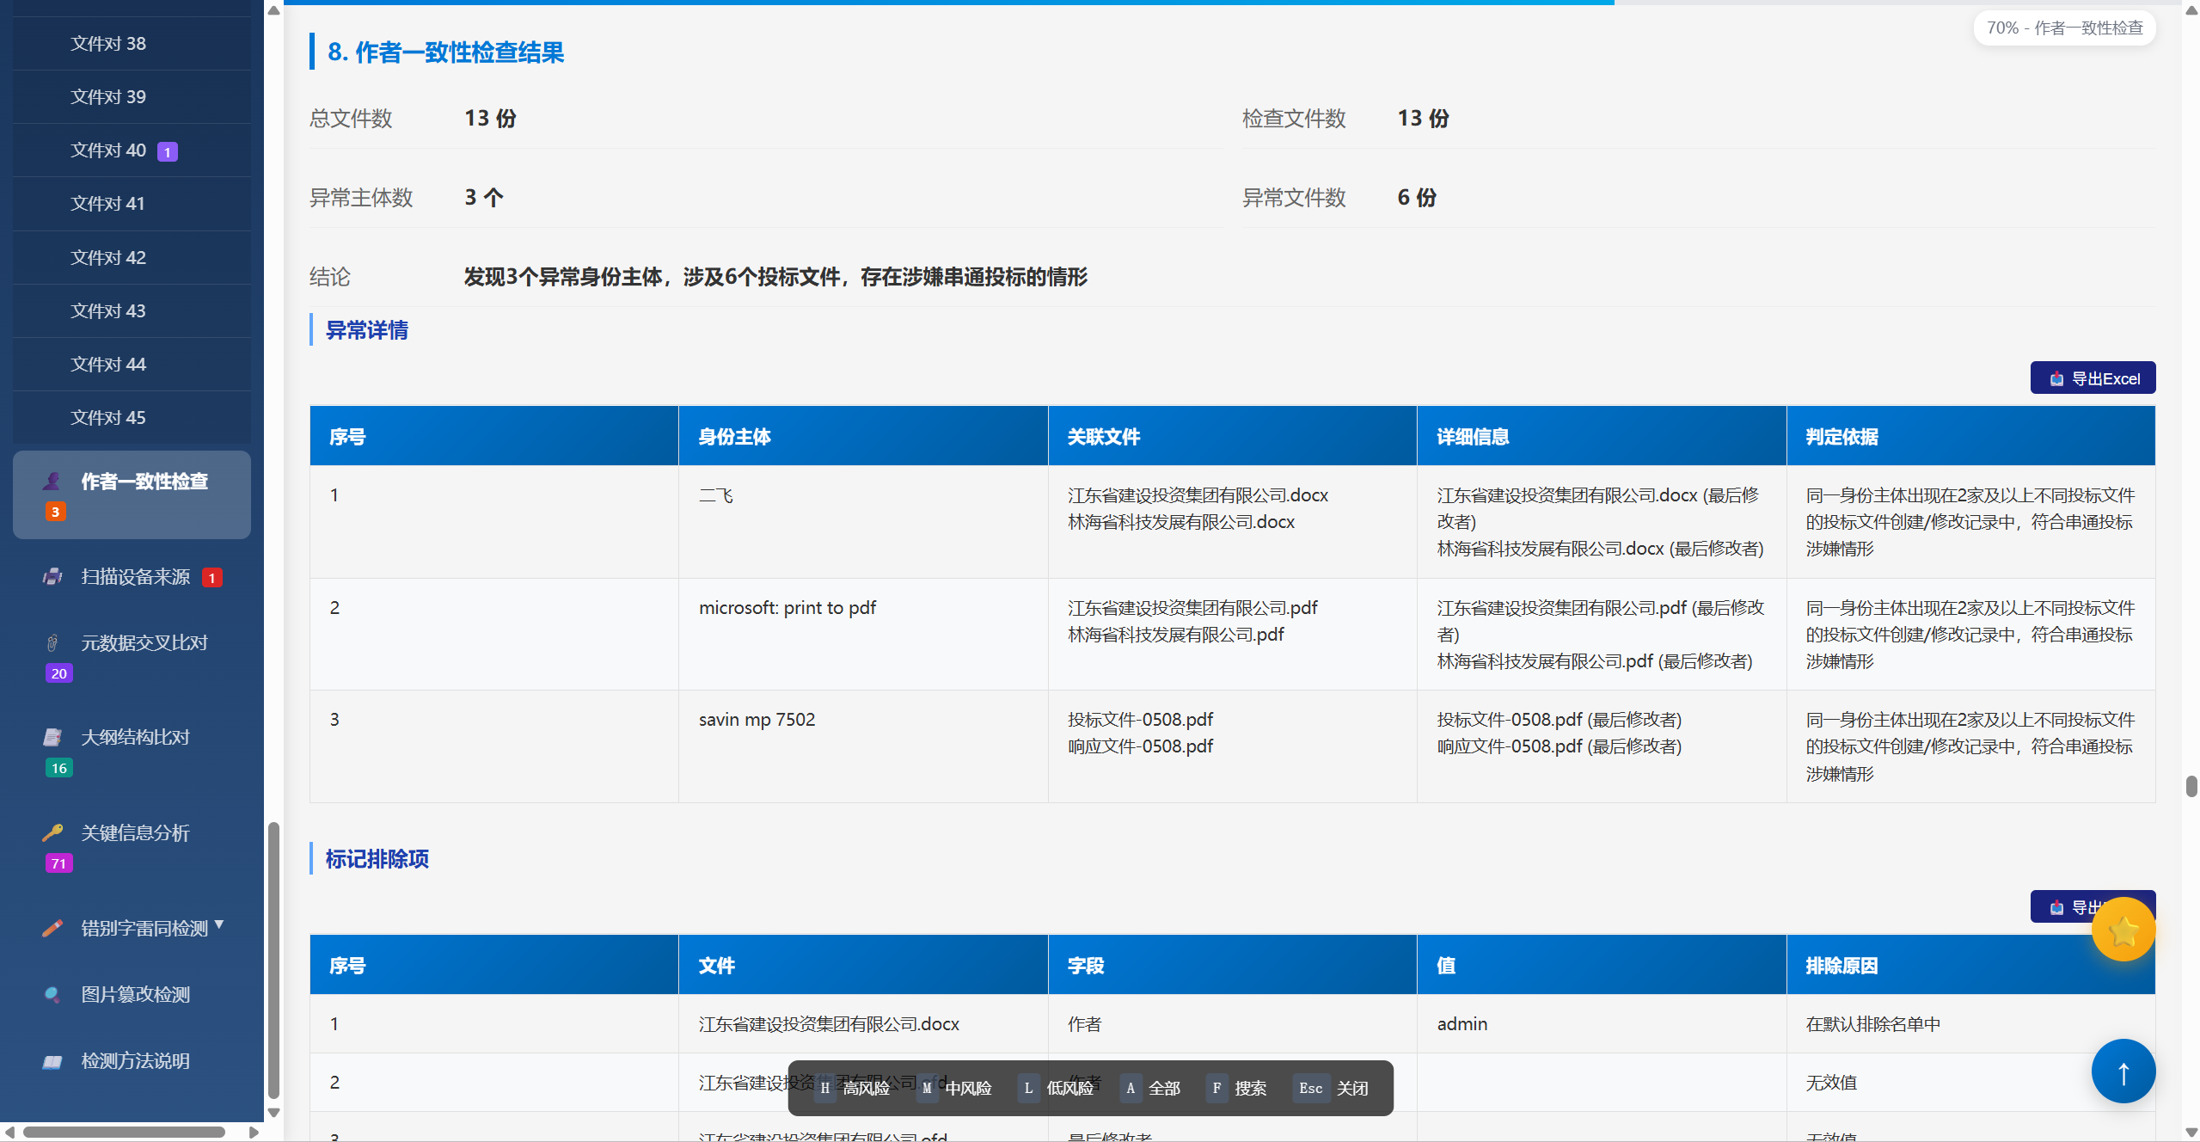Select 文件对 41 in the sidebar
This screenshot has height=1142, width=2200.
(132, 204)
